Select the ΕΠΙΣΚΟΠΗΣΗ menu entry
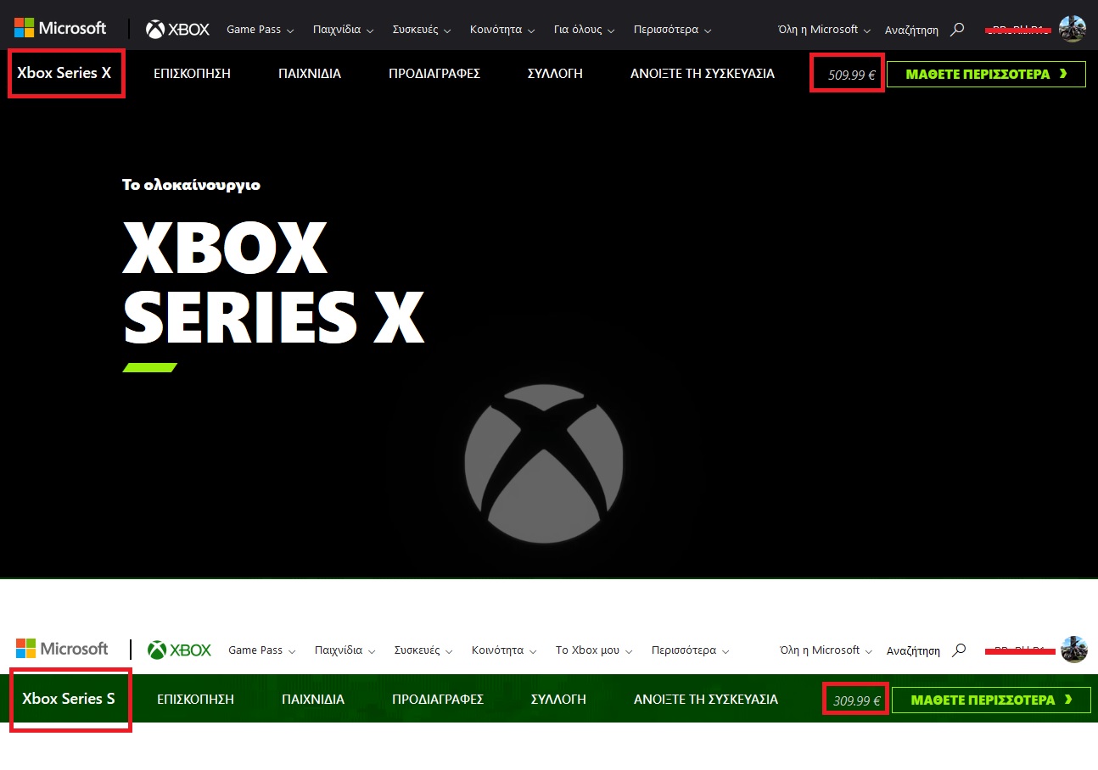 point(192,74)
